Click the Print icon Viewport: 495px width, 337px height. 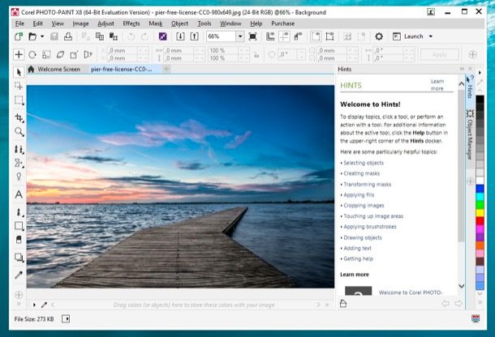tap(68, 36)
